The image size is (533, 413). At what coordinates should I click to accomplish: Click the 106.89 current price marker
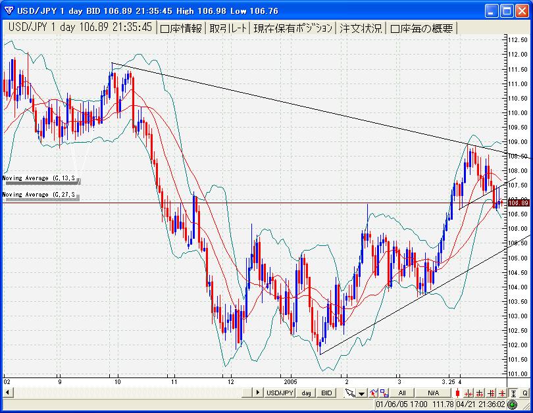(519, 203)
